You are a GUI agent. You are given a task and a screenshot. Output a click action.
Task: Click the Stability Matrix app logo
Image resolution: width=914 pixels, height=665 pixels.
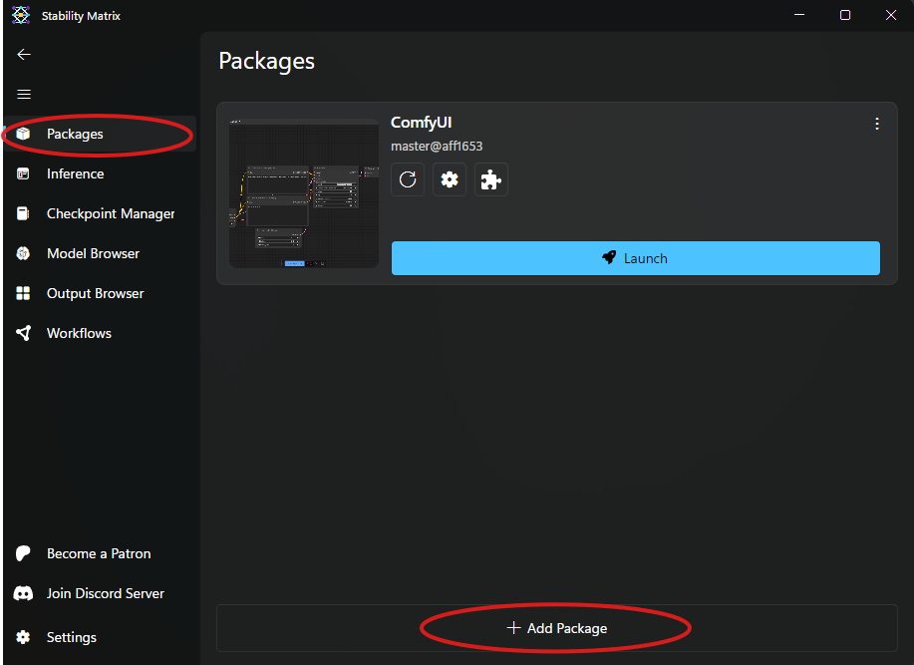21,15
